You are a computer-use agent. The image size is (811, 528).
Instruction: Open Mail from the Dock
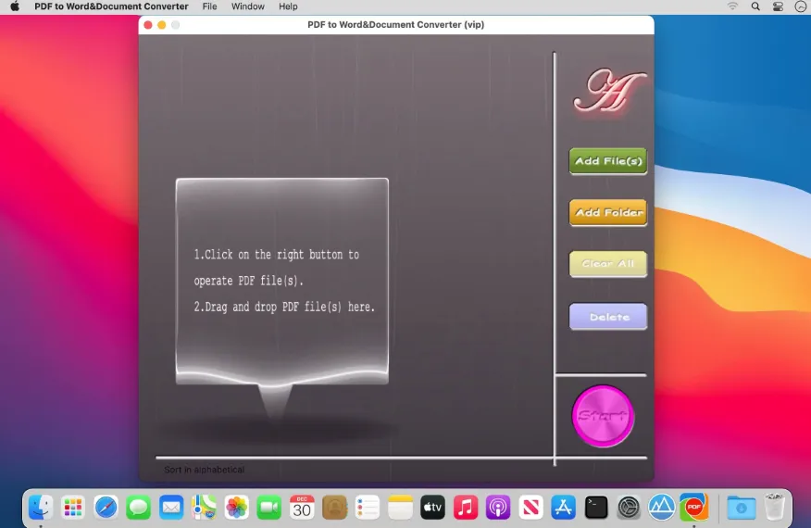pos(171,508)
